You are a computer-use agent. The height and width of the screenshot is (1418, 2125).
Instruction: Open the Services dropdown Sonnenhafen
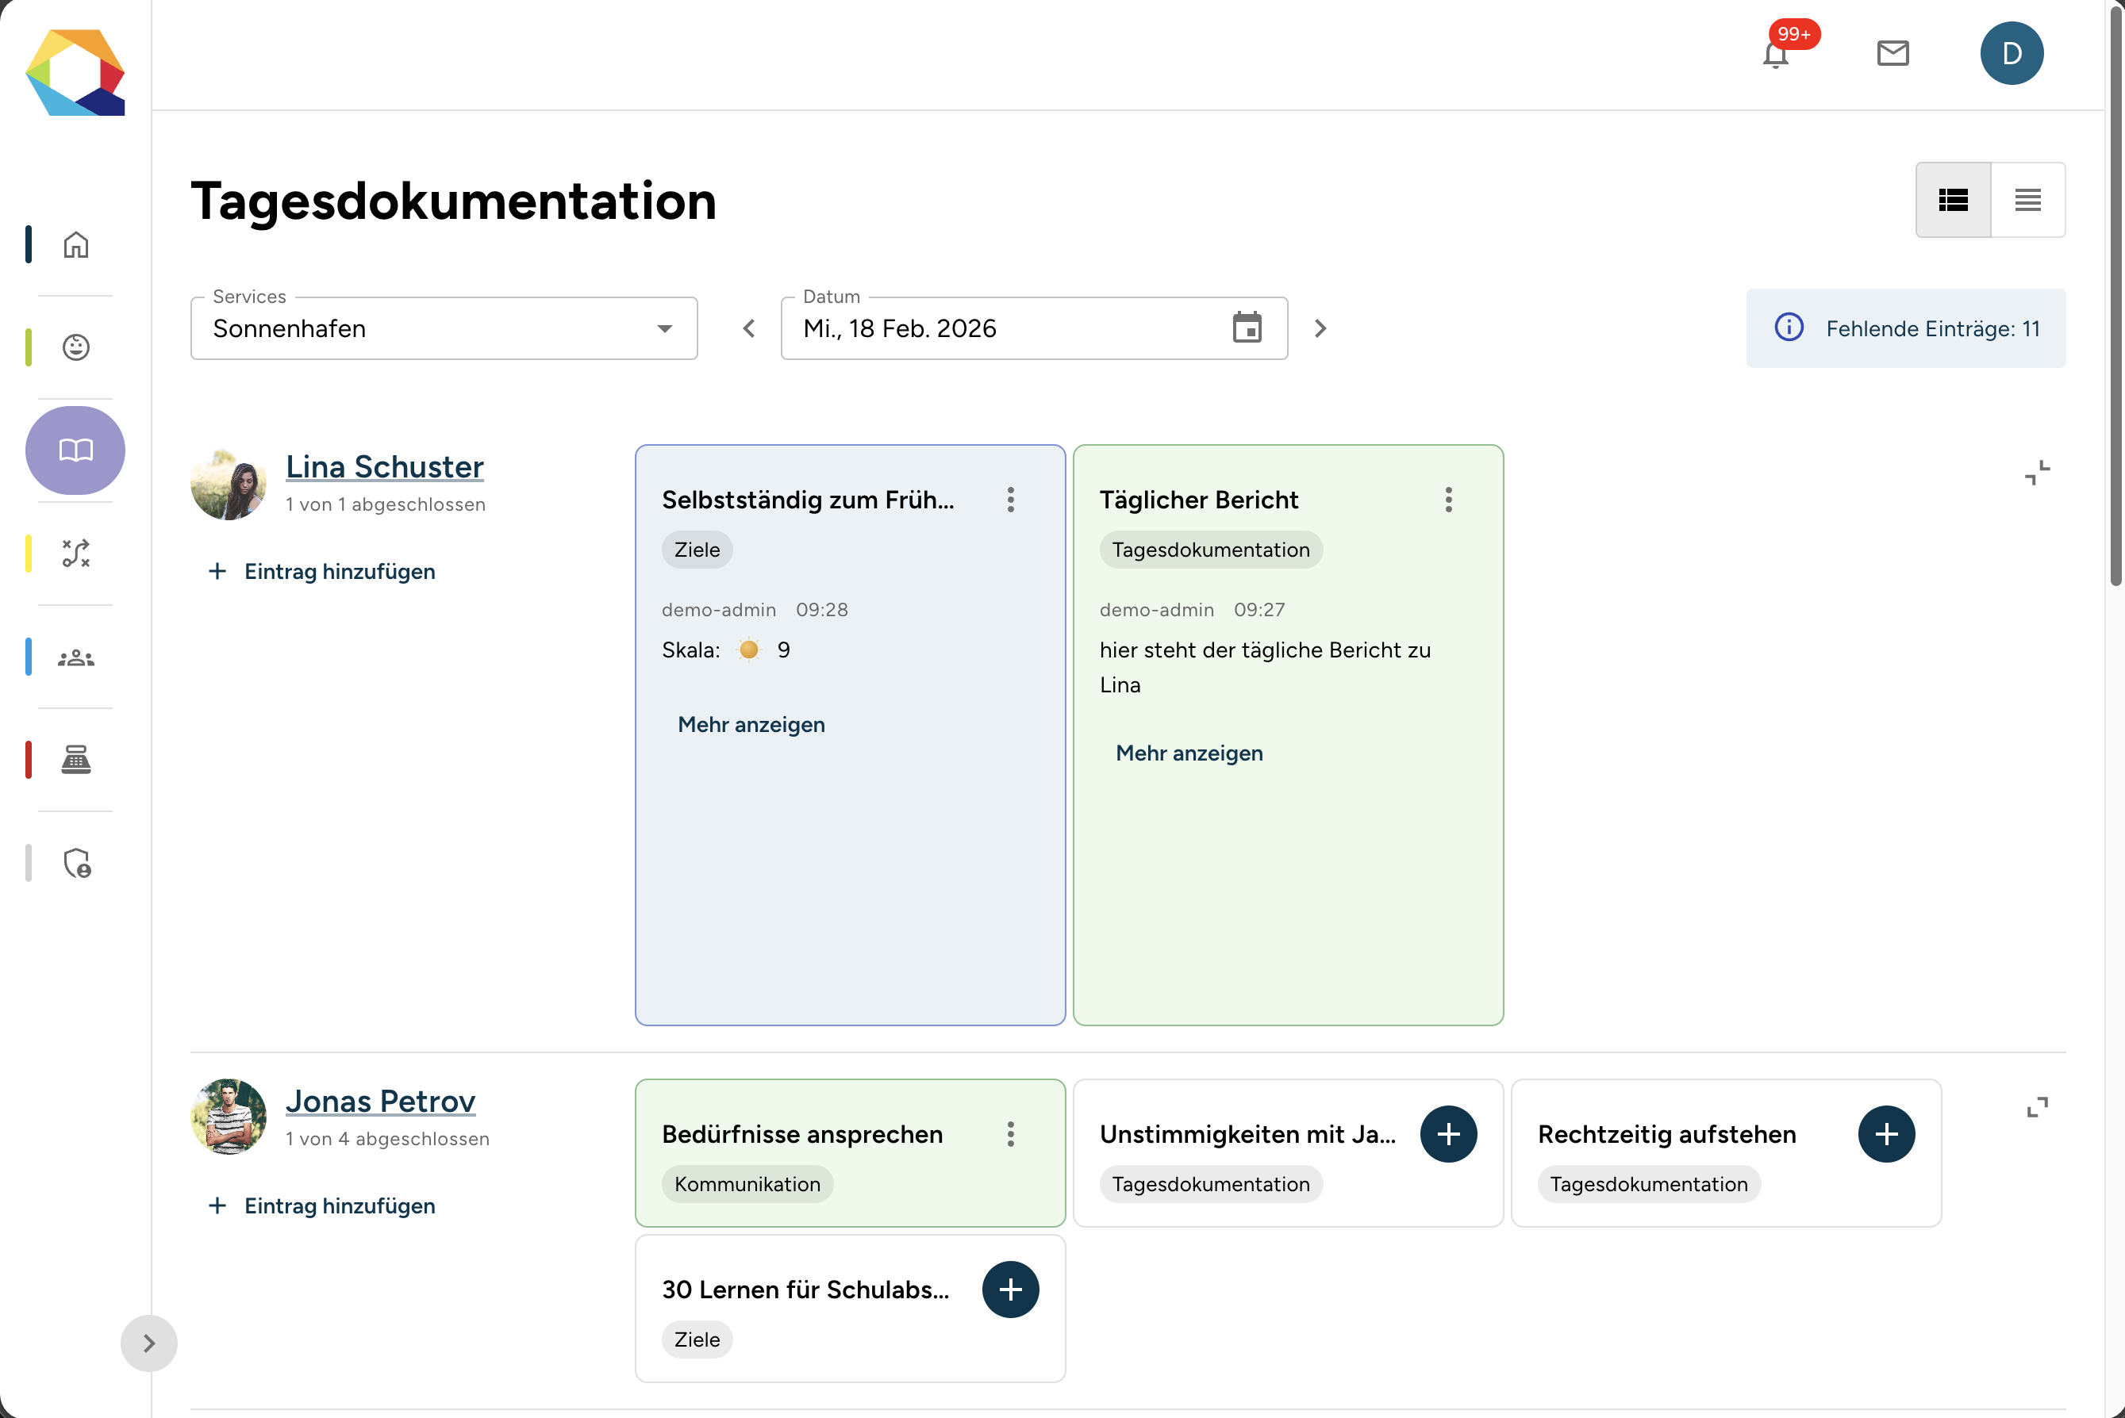pyautogui.click(x=444, y=328)
